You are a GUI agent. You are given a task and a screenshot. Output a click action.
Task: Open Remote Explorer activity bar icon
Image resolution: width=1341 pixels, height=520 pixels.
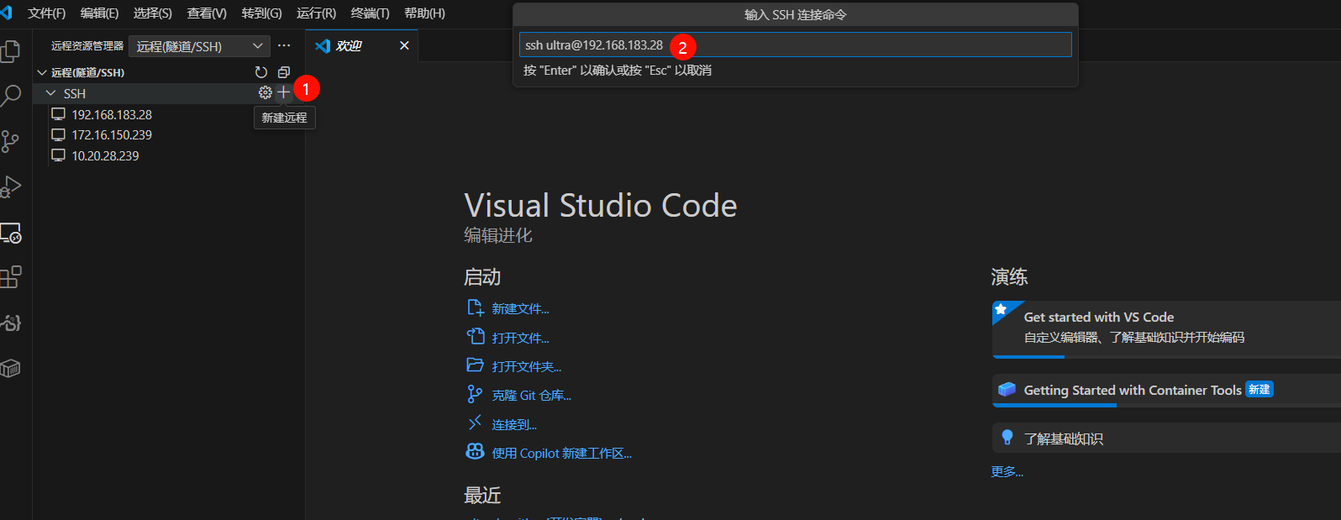[10, 233]
